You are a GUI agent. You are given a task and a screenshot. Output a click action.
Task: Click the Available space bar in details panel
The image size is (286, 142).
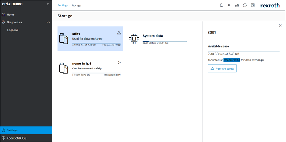pyautogui.click(x=244, y=51)
